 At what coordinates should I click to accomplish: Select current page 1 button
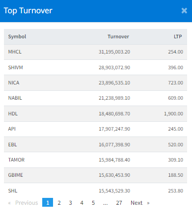[x=48, y=202]
